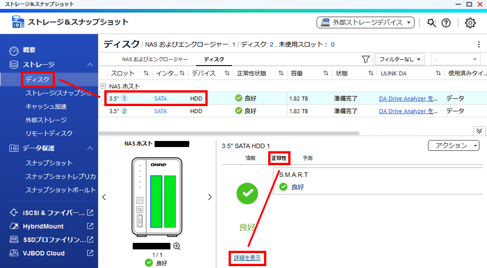Open リモートディスク sidebar item
Image resolution: width=487 pixels, height=268 pixels.
pos(49,133)
